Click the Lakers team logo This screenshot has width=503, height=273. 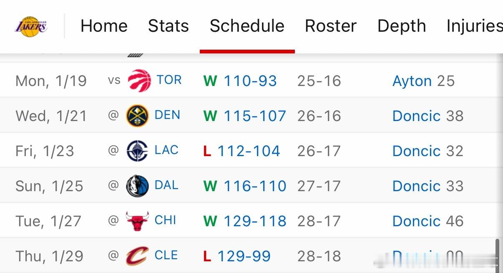pos(31,26)
